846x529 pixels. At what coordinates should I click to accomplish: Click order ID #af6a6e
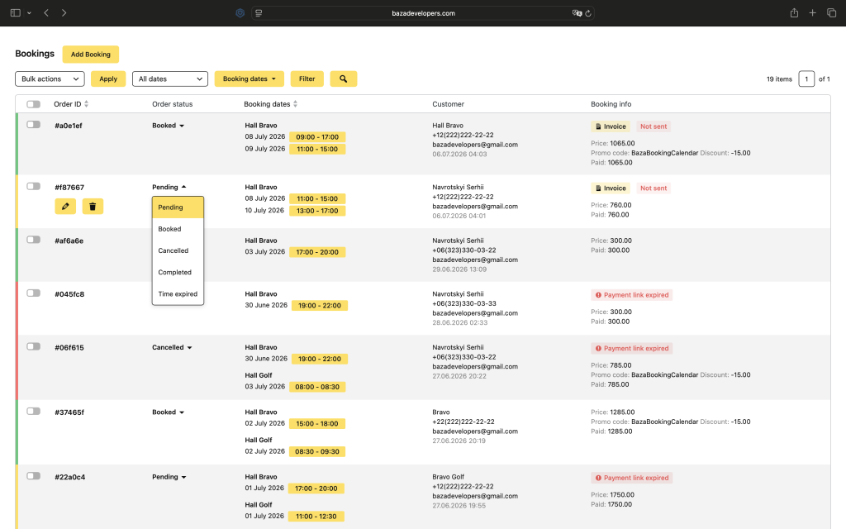click(x=69, y=241)
